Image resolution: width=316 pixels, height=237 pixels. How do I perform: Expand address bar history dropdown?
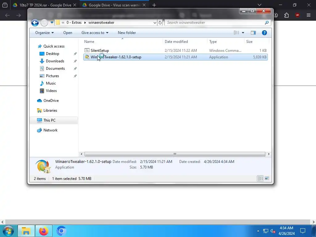click(155, 23)
